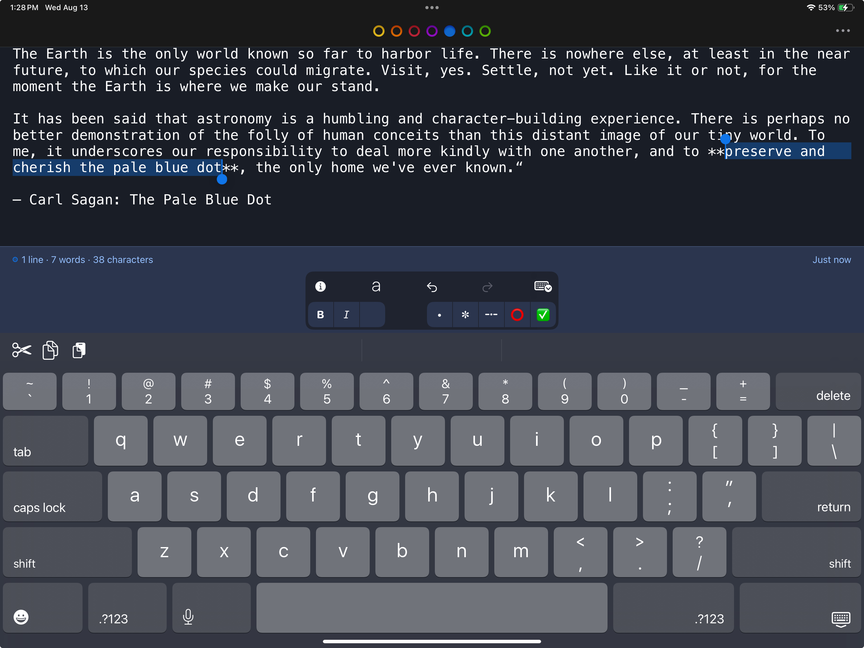Tap the tab key
Viewport: 864px width, 648px height.
pos(45,440)
